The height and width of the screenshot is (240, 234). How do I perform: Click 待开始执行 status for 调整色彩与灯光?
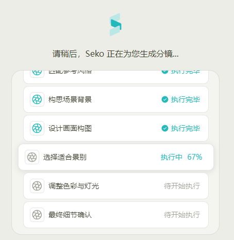pos(182,186)
